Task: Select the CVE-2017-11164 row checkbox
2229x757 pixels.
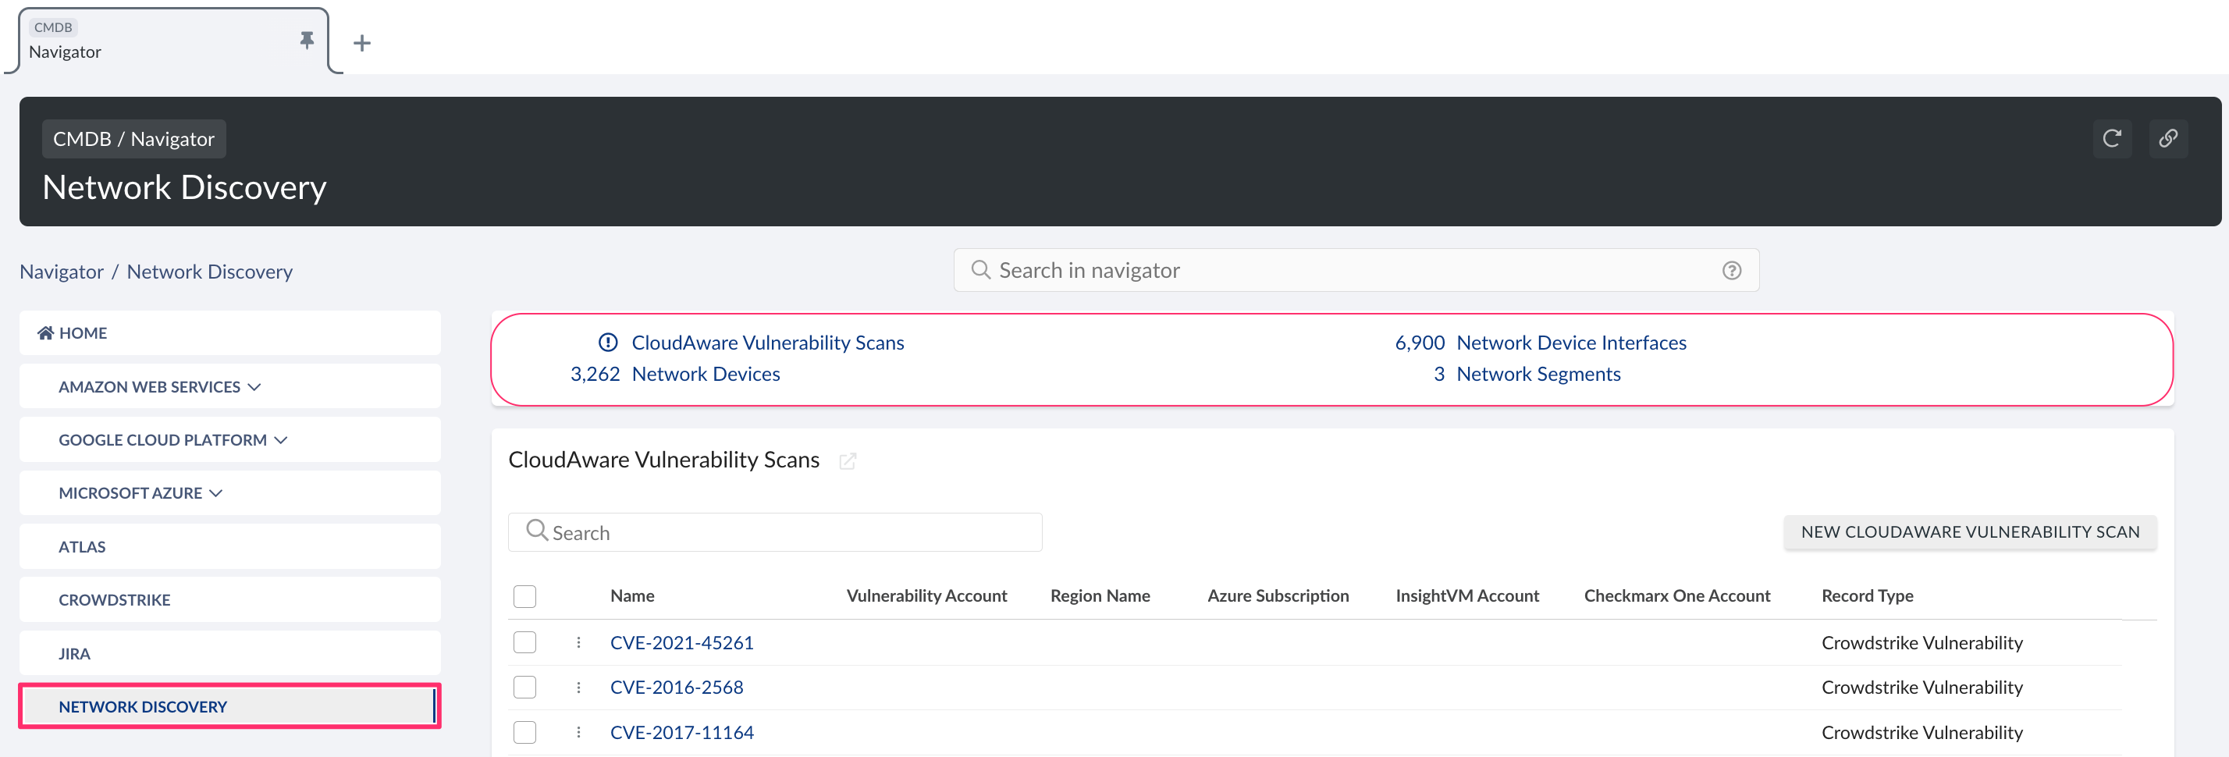Action: coord(524,733)
